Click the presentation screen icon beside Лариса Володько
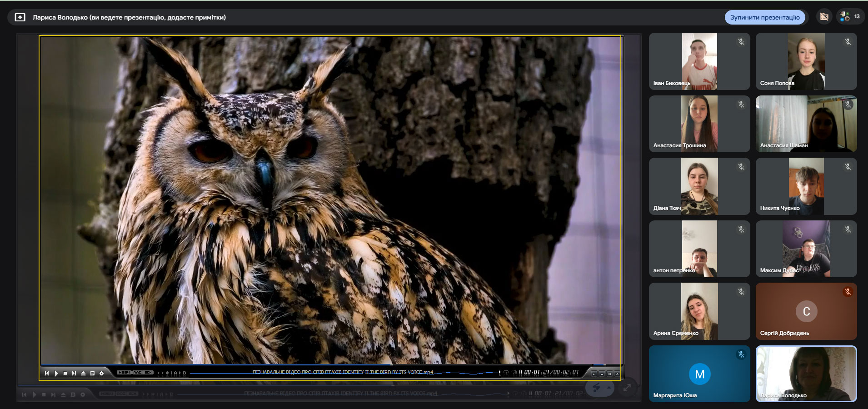The image size is (868, 409). coord(20,17)
